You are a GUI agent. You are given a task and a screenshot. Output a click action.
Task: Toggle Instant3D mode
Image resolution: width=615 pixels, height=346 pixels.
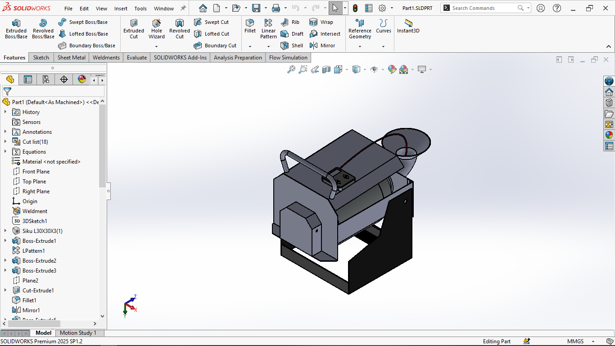coord(408,26)
